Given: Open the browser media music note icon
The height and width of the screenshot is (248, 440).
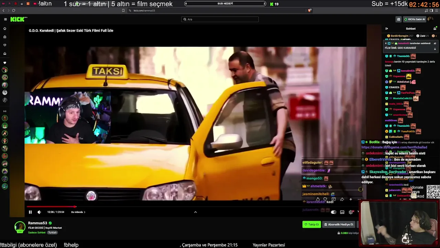Looking at the screenshot, I should (426, 10).
